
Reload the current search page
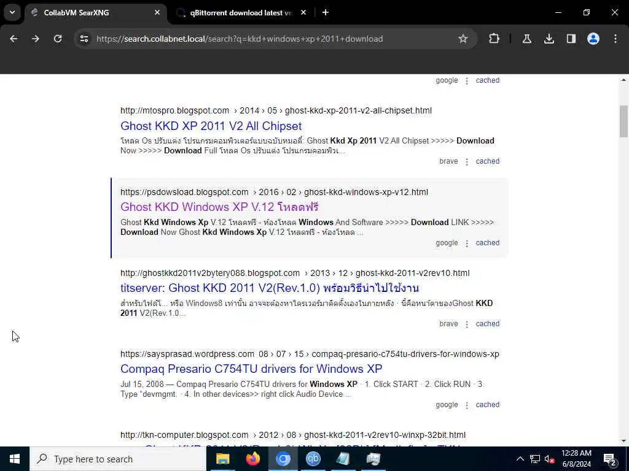[58, 39]
